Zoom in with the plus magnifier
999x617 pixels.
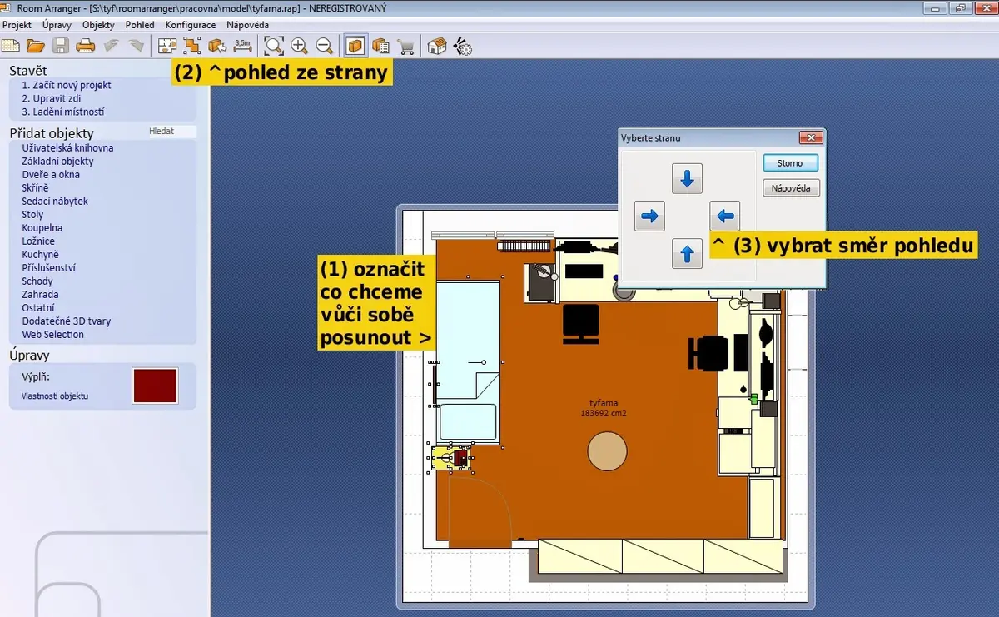(x=300, y=46)
